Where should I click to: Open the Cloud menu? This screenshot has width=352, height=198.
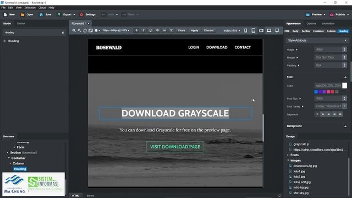pos(42,8)
